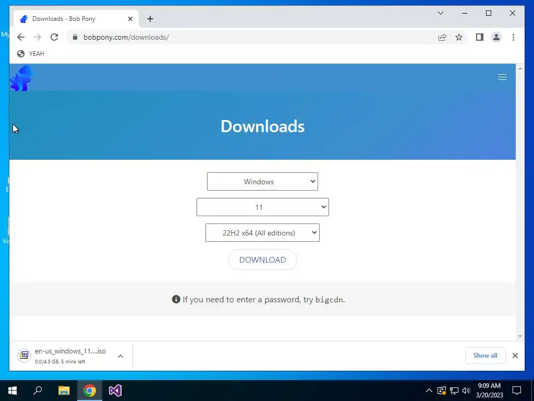This screenshot has height=401, width=534.
Task: Click the page scrollbar up arrow
Action: 520,68
